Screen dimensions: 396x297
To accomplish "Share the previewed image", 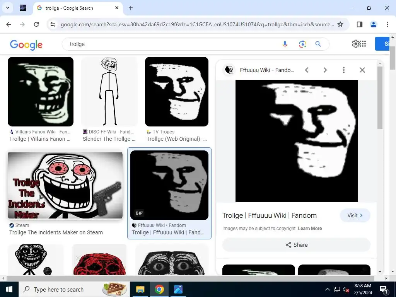I will (297, 245).
